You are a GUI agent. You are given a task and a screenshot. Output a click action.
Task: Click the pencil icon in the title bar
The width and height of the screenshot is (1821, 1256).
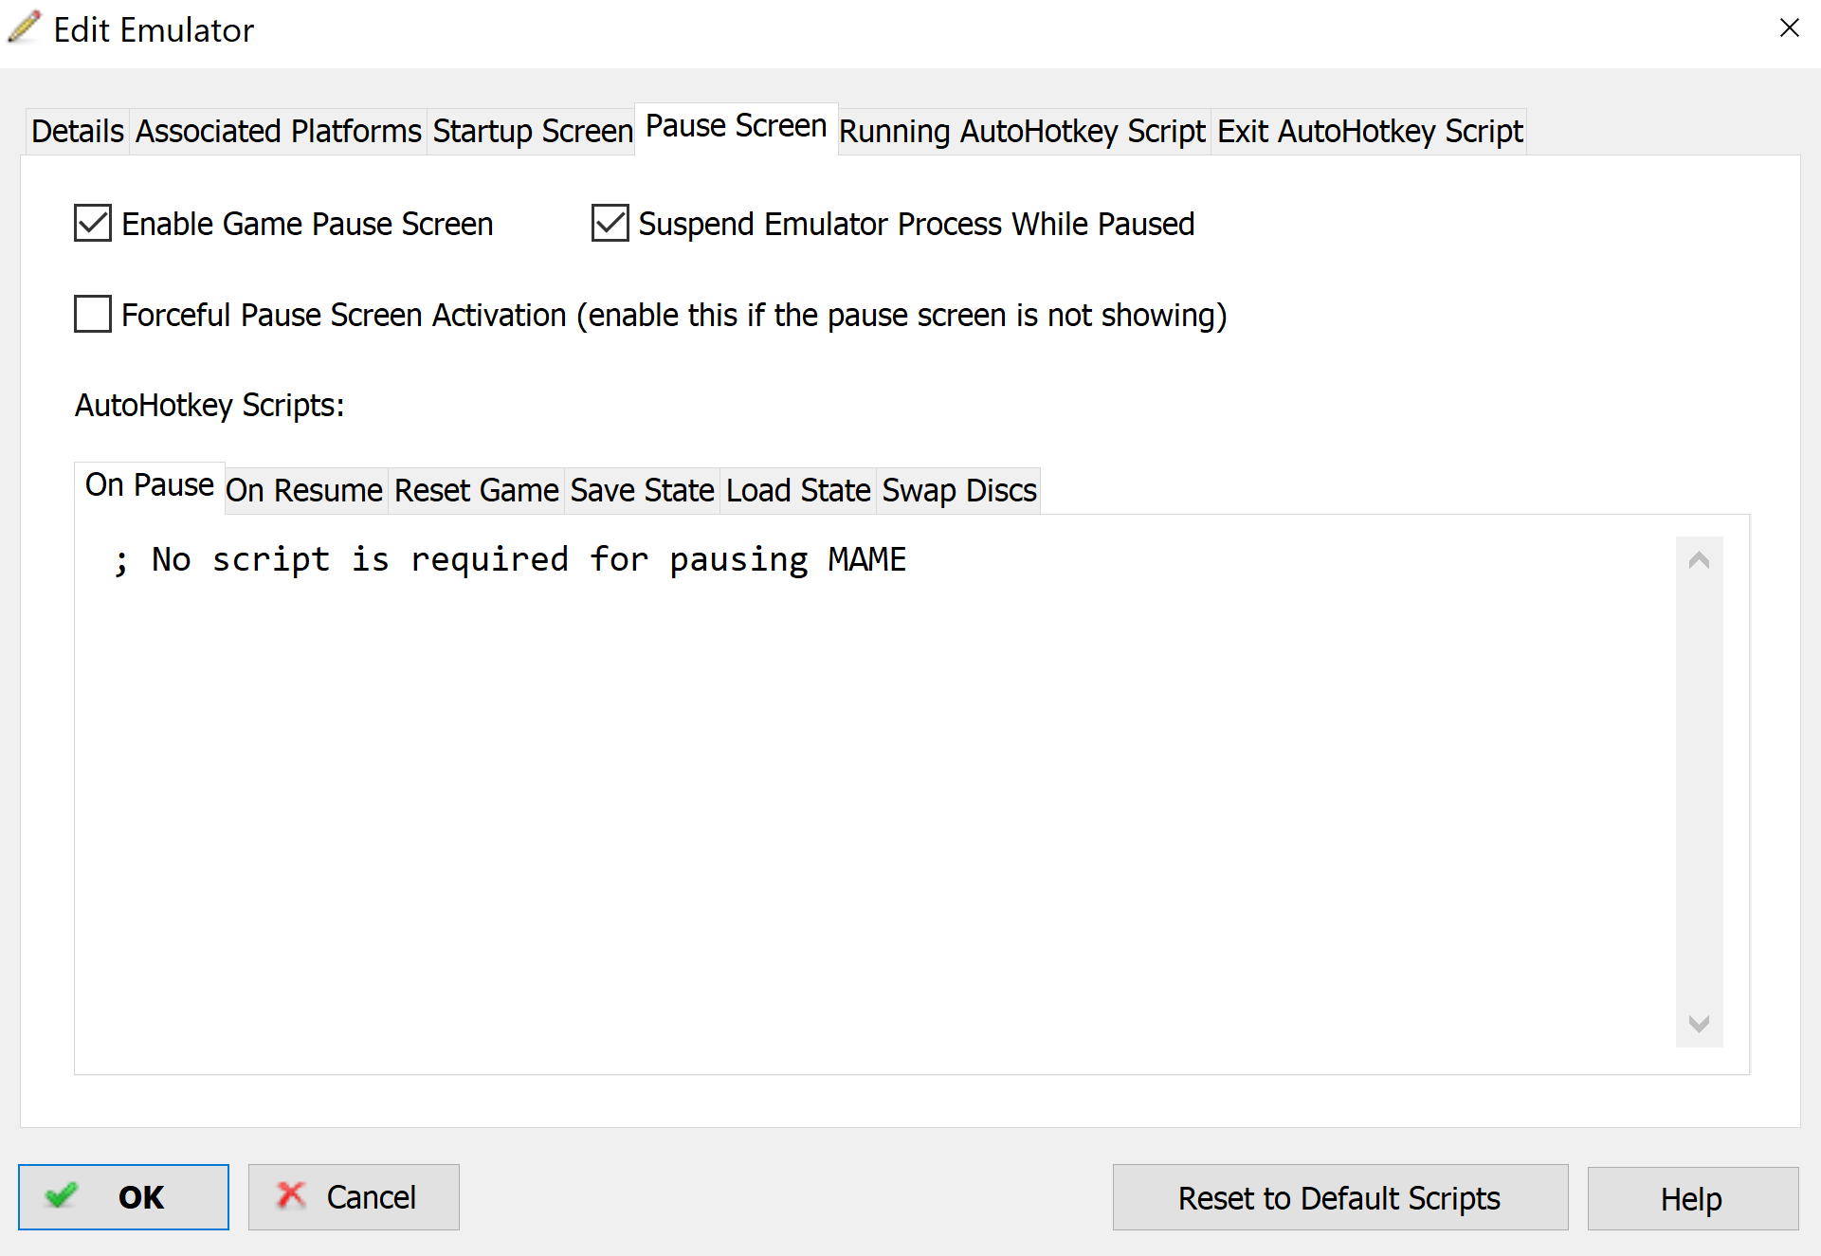24,27
